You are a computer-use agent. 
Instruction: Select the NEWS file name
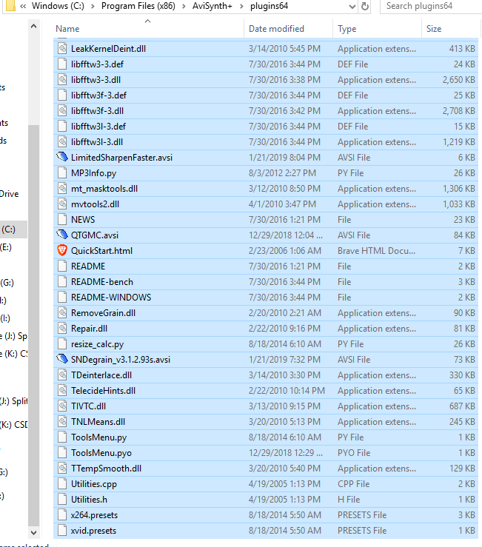83,219
